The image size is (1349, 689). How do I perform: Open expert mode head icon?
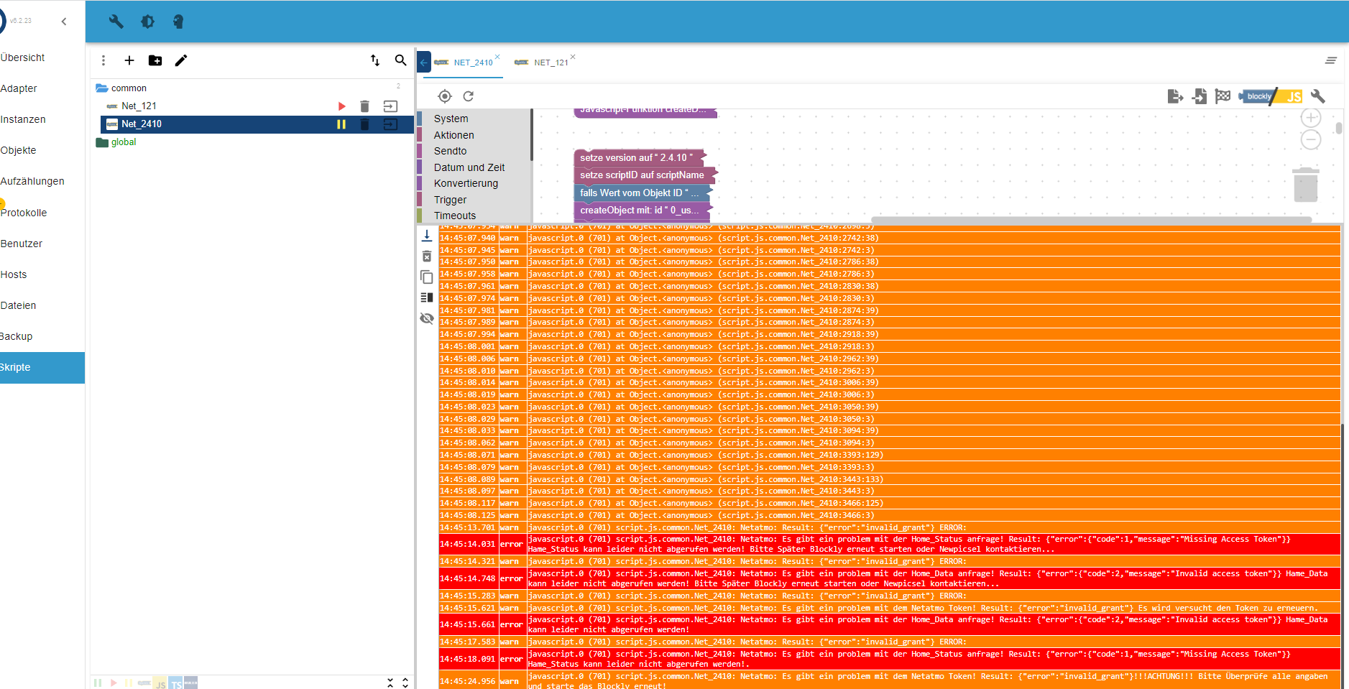click(x=178, y=22)
